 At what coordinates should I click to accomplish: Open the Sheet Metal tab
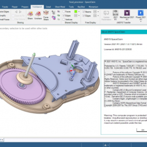(x=60, y=7)
